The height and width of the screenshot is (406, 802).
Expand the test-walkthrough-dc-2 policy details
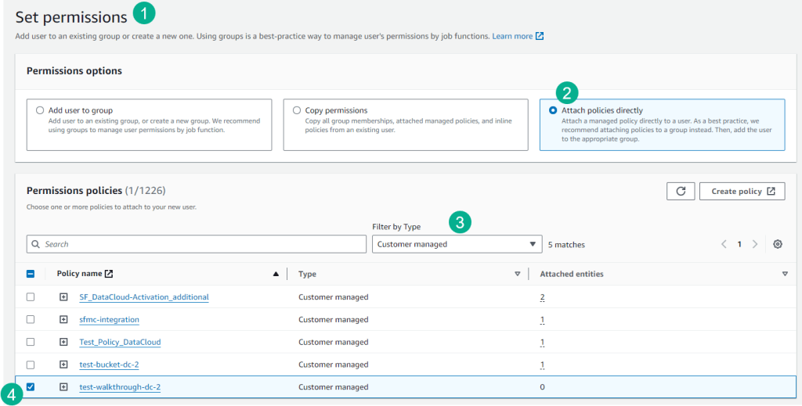(63, 387)
